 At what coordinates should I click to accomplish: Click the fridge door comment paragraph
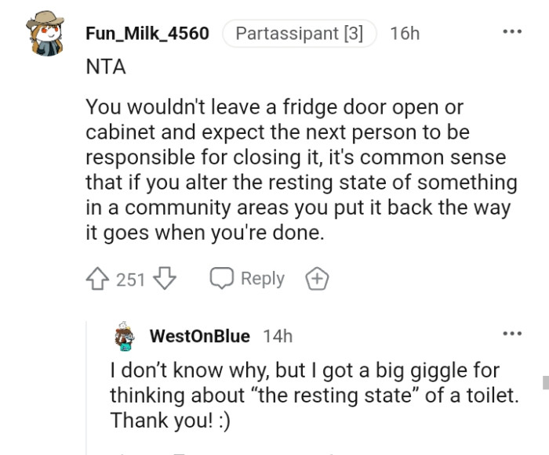302,169
